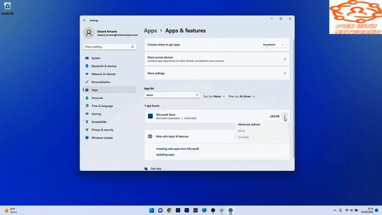Open the user profile avatar
The height and width of the screenshot is (215, 382).
[89, 33]
